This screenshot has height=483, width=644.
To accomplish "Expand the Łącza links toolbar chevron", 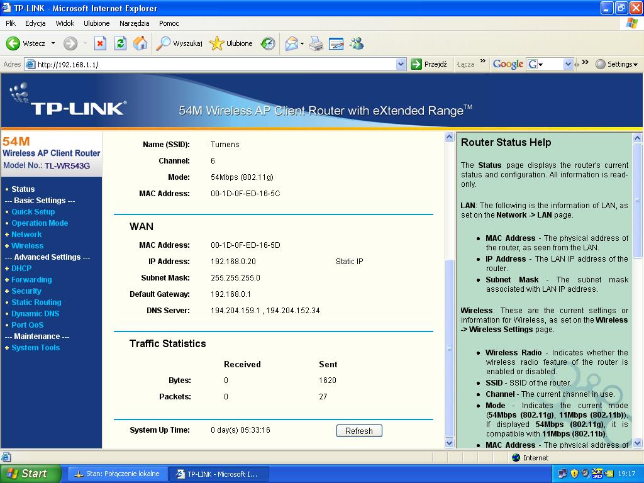I will 482,62.
